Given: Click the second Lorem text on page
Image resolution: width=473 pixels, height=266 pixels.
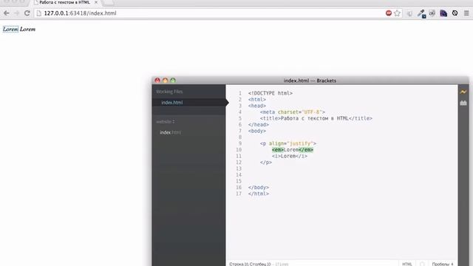Looking at the screenshot, I should tap(27, 30).
